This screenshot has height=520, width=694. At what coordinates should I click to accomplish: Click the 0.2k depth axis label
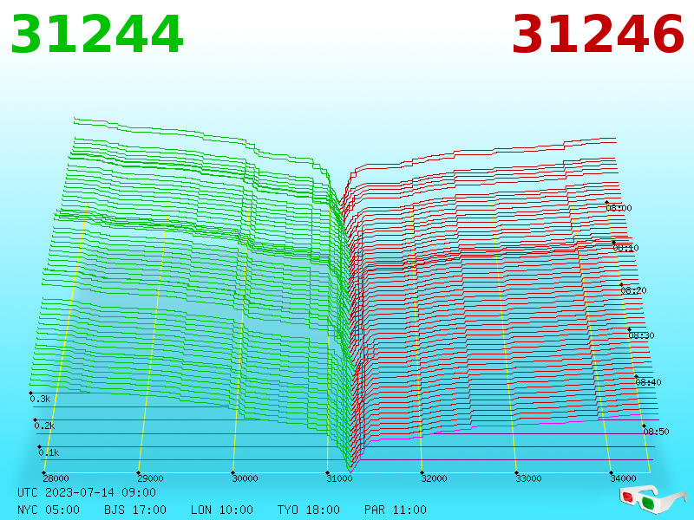pyautogui.click(x=45, y=426)
